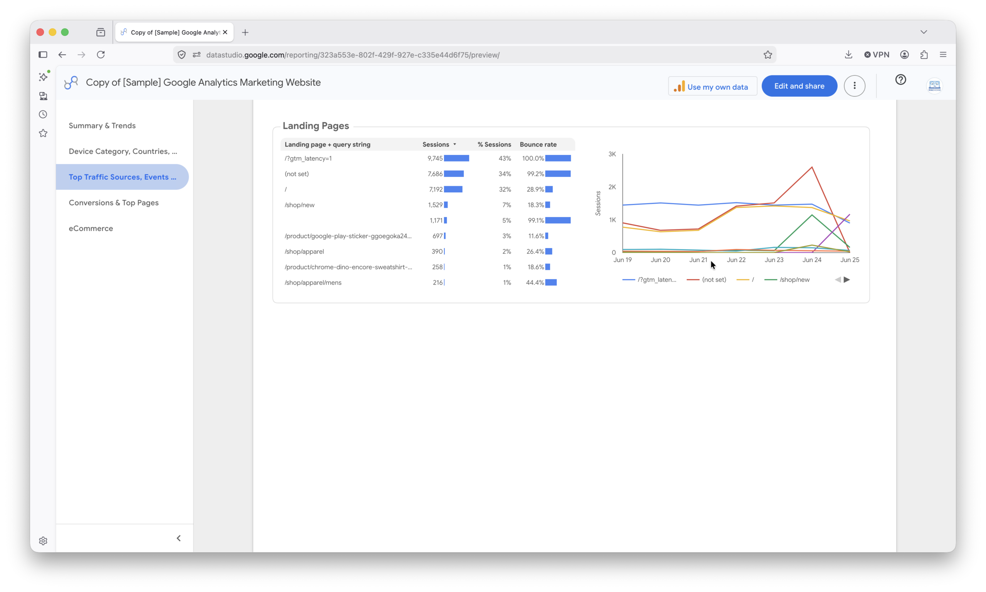Click the Jun 24 axis label
Viewport: 986px width, 592px height.
point(812,260)
